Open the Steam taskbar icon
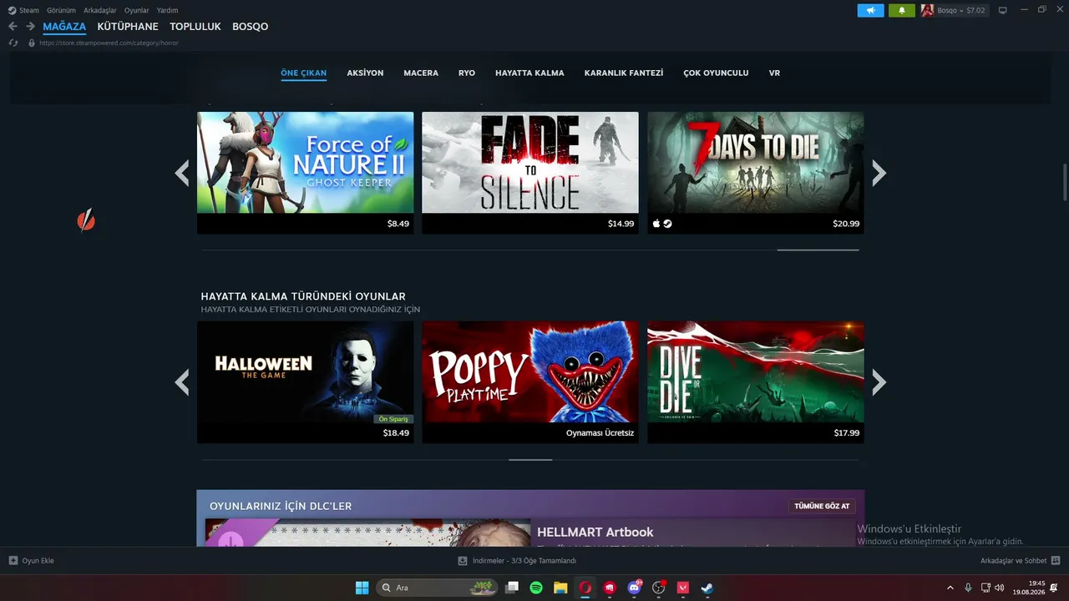This screenshot has height=601, width=1069. point(707,588)
